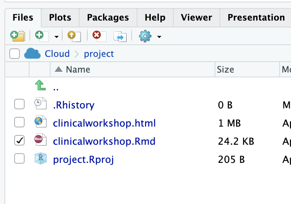The height and width of the screenshot is (204, 291).
Task: Click the blue Cloud icon
Action: (x=32, y=54)
